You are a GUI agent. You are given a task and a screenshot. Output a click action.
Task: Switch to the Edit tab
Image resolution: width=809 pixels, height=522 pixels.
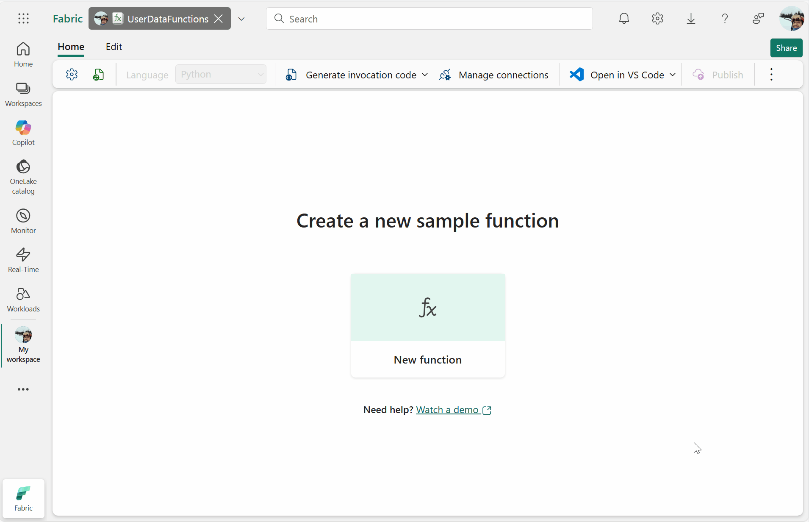click(x=113, y=47)
